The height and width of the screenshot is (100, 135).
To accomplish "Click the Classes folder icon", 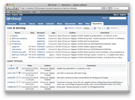I will pos(10,36).
